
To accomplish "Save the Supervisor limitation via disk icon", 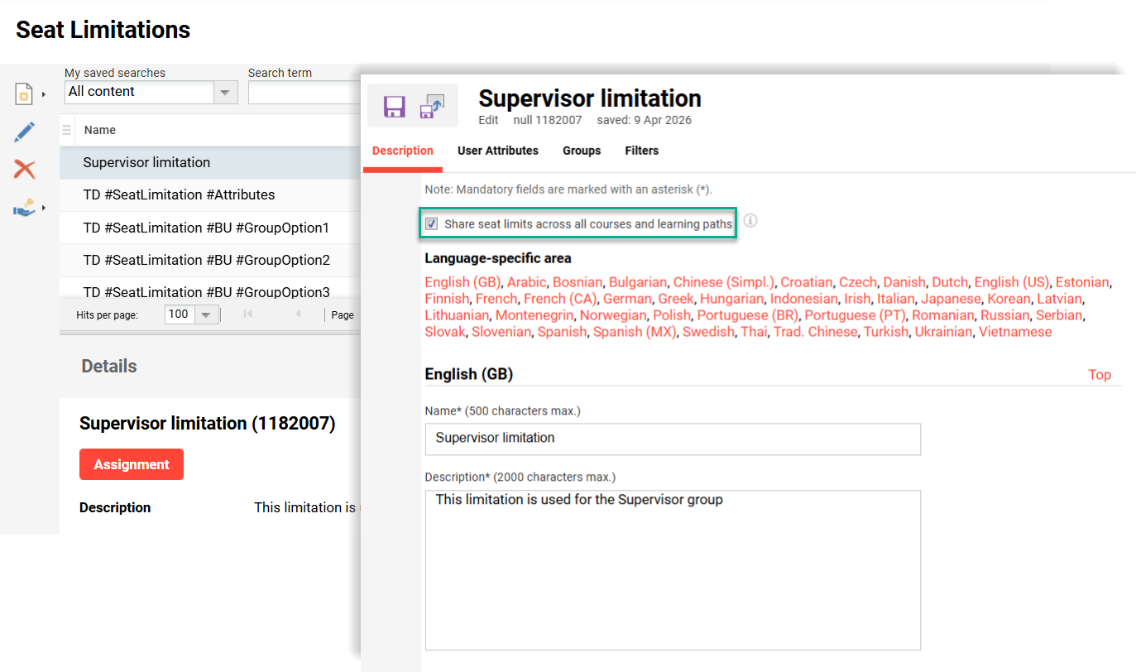I will (395, 106).
